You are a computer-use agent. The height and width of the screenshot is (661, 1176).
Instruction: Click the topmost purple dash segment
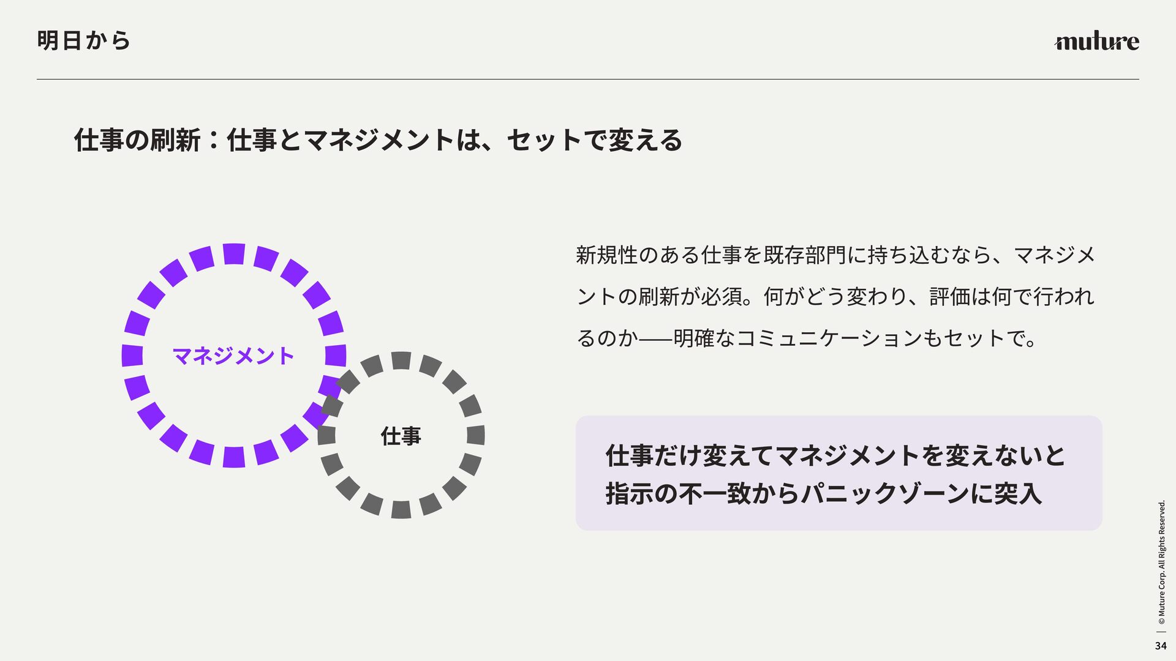pos(234,253)
